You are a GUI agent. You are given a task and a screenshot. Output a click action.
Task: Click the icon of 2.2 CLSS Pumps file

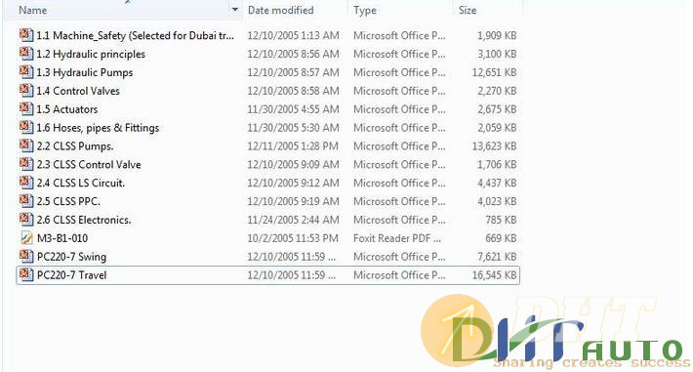click(x=26, y=146)
